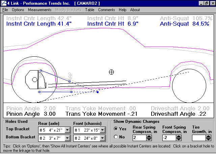Decrease Rear Spring Compression with down arrow

coord(149,139)
